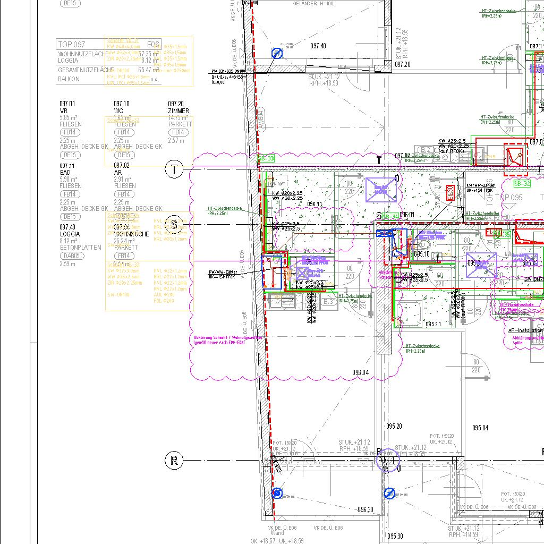Click the 097.20 ZIMMER room heading
The width and height of the screenshot is (544, 544).
coord(177,107)
